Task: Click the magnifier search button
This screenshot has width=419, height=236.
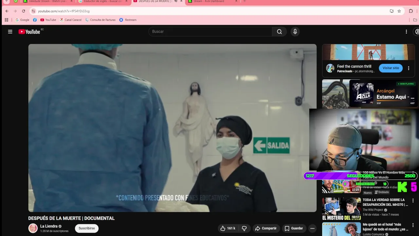Action: (x=279, y=31)
